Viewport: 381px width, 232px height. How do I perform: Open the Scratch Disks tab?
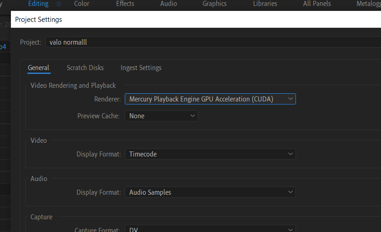click(85, 68)
